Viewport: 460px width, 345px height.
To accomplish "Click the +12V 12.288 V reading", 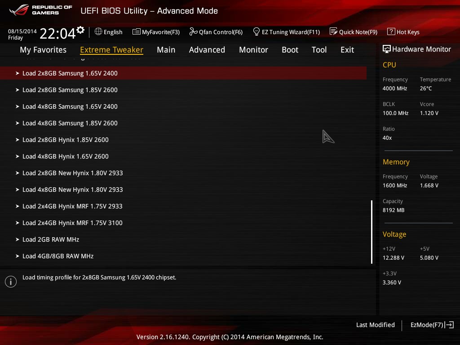I will [x=393, y=257].
